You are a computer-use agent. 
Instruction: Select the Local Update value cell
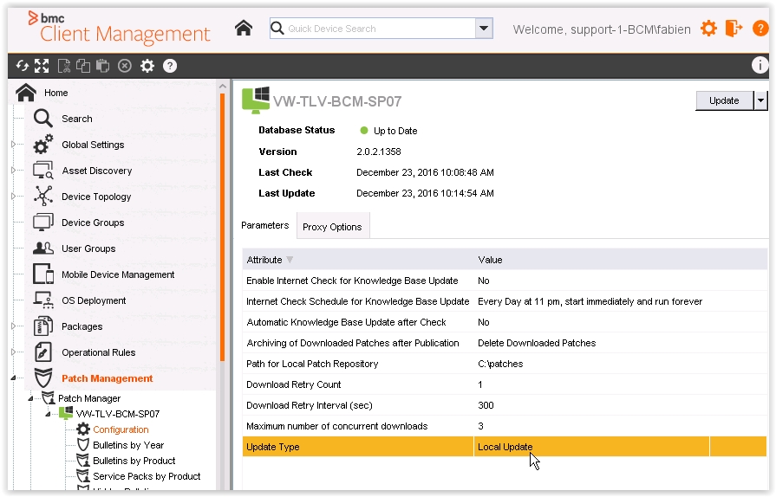(591, 447)
